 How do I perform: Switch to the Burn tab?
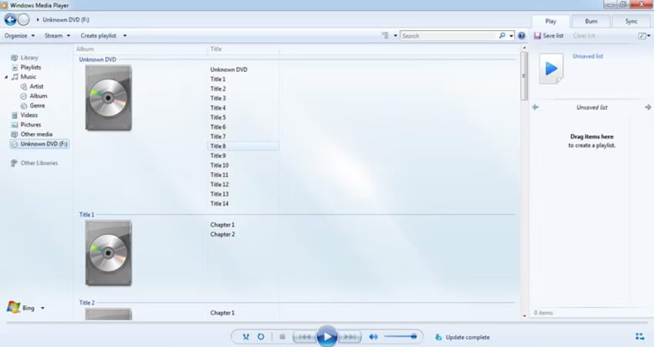click(591, 21)
